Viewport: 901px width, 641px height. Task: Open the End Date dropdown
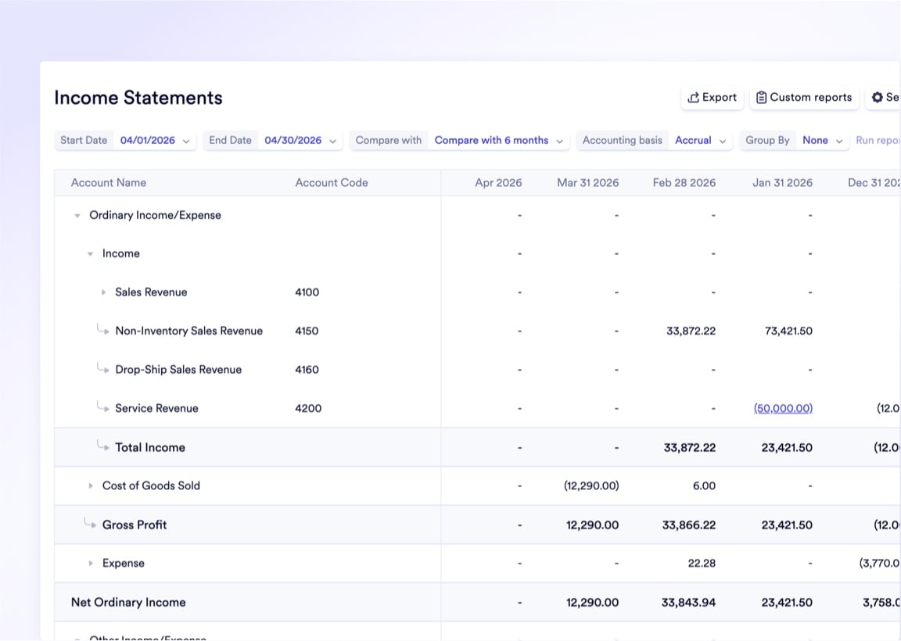click(300, 141)
